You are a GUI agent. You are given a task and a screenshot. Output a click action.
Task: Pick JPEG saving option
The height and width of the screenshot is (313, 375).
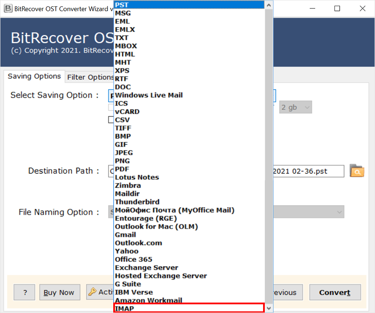point(189,153)
